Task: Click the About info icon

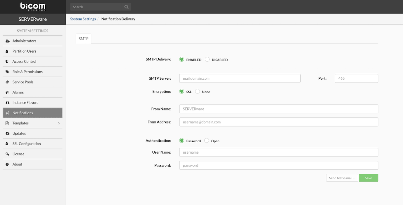Action: (7, 164)
